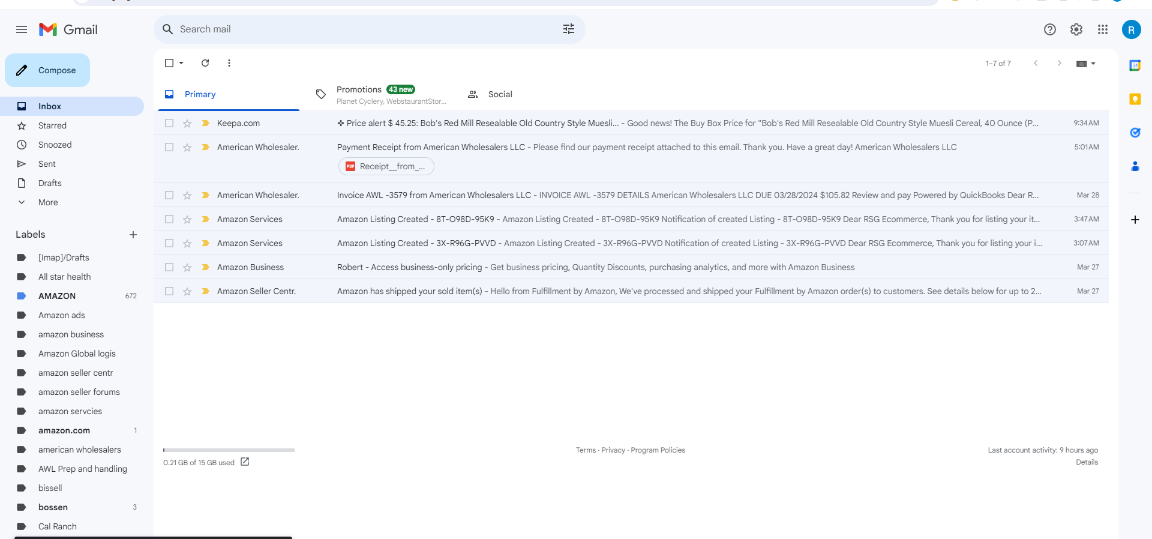Select Payment Receipt email checkbox
This screenshot has height=539, width=1152.
click(x=169, y=147)
